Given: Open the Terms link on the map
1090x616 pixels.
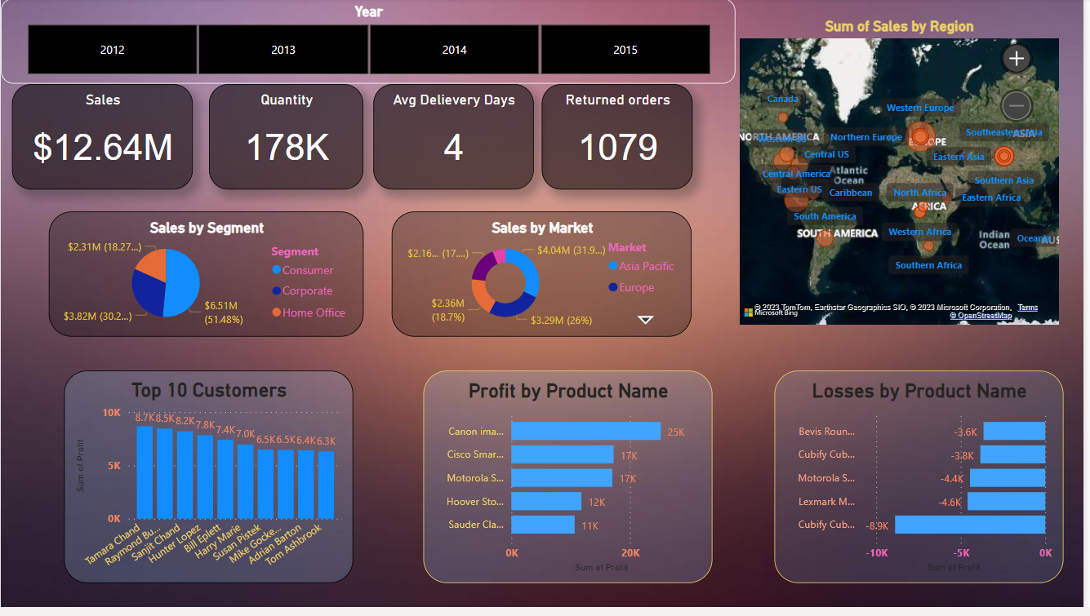Looking at the screenshot, I should click(1027, 307).
